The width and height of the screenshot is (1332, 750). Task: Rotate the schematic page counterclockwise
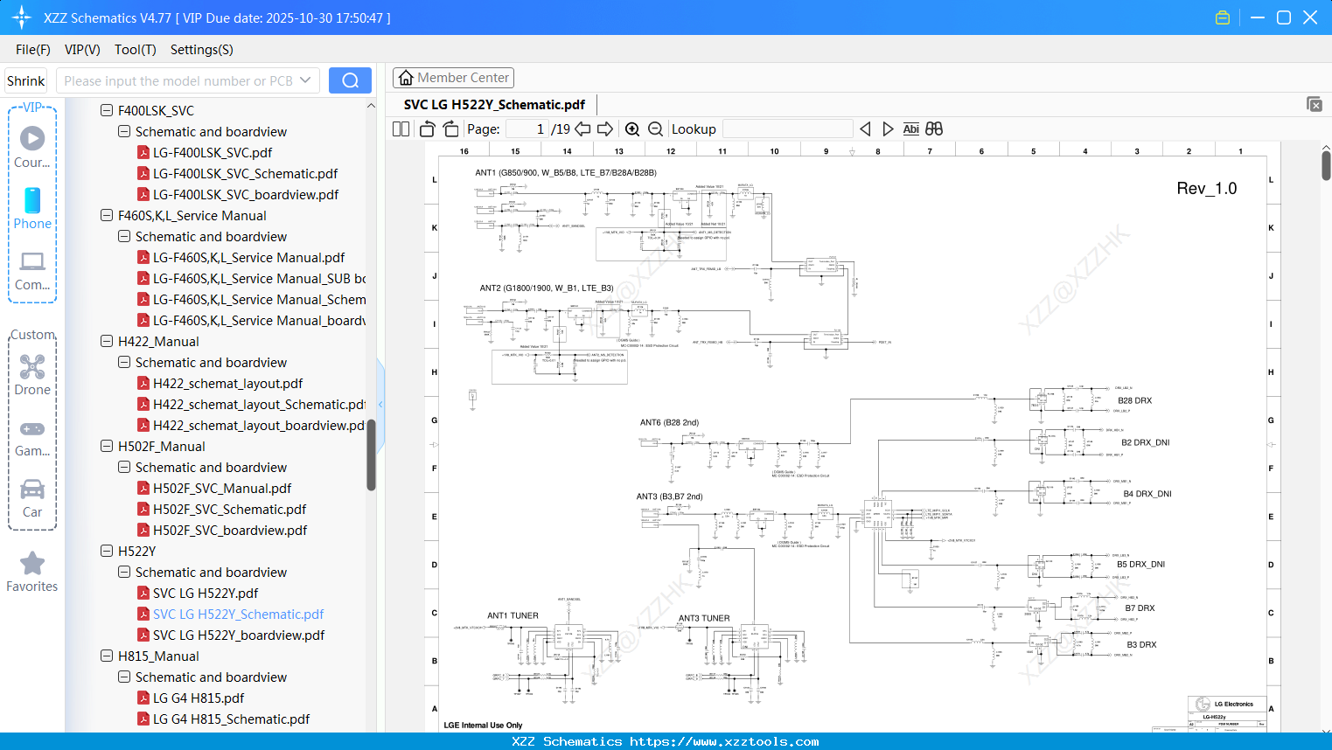pyautogui.click(x=427, y=128)
